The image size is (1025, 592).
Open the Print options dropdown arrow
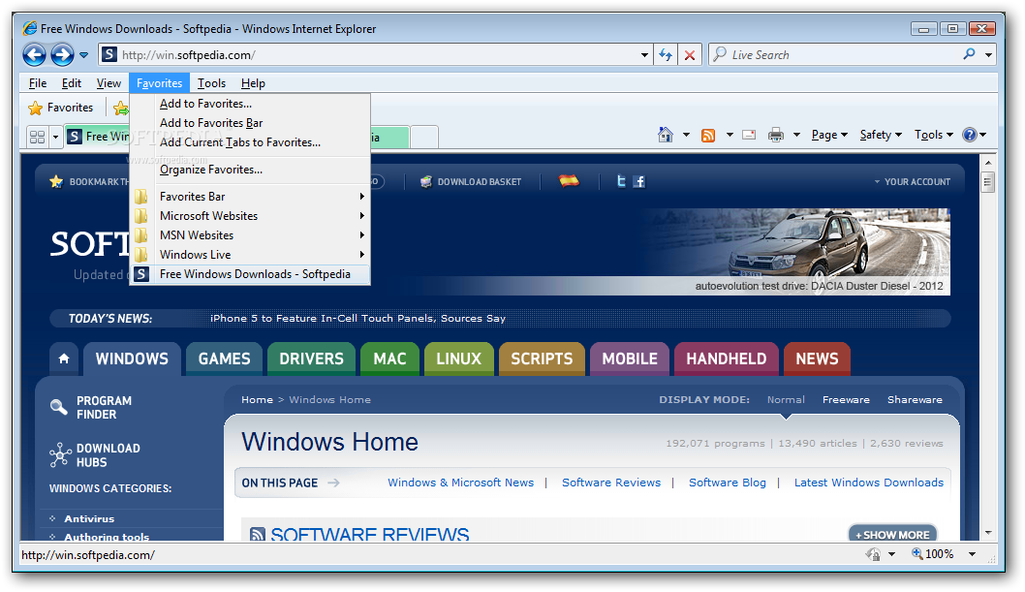coord(796,135)
